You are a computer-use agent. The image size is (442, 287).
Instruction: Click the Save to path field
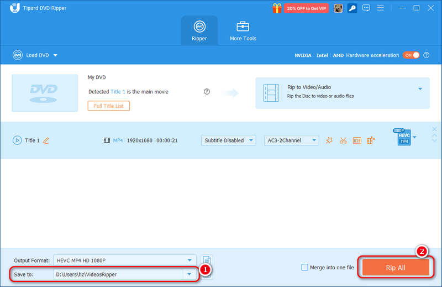click(118, 274)
